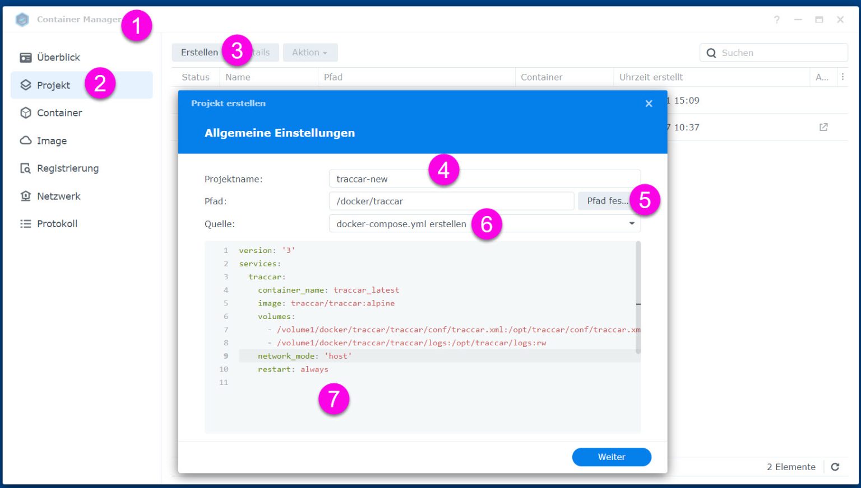Open the Image section icon
The height and width of the screenshot is (488, 861).
(25, 140)
